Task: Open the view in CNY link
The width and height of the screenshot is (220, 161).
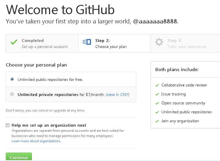Action: click(117, 95)
